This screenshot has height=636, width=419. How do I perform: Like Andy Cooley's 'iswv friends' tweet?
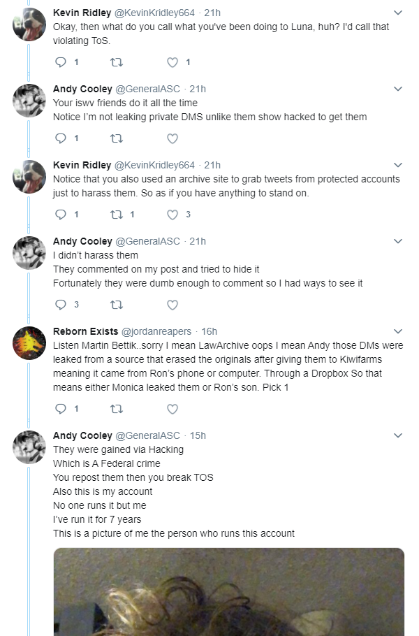172,138
